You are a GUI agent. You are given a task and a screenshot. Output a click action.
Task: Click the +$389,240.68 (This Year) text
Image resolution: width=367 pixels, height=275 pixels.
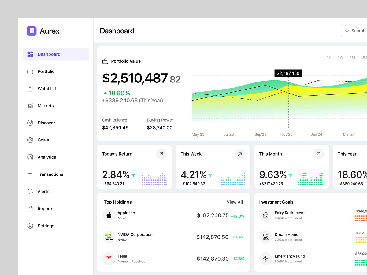(x=132, y=101)
